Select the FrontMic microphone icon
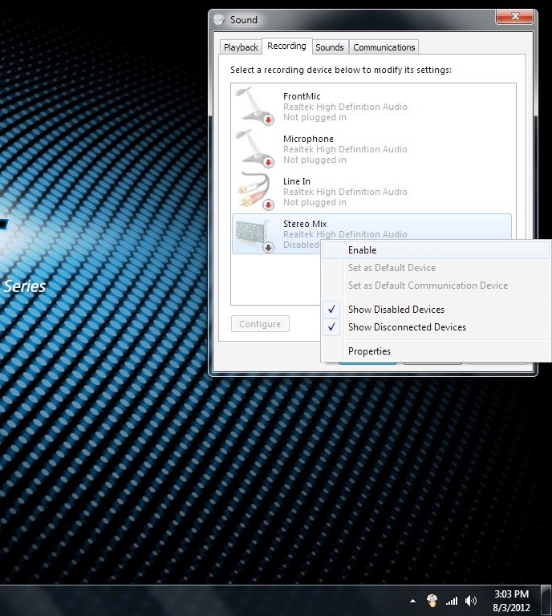Screen dimensions: 552x616 (x=254, y=106)
